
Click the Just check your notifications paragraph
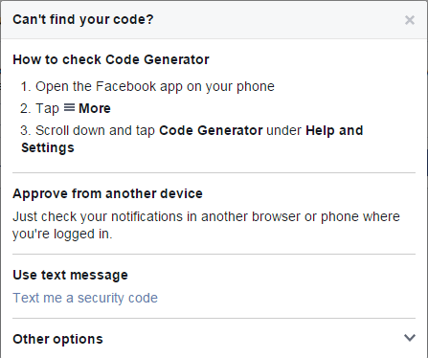click(206, 225)
